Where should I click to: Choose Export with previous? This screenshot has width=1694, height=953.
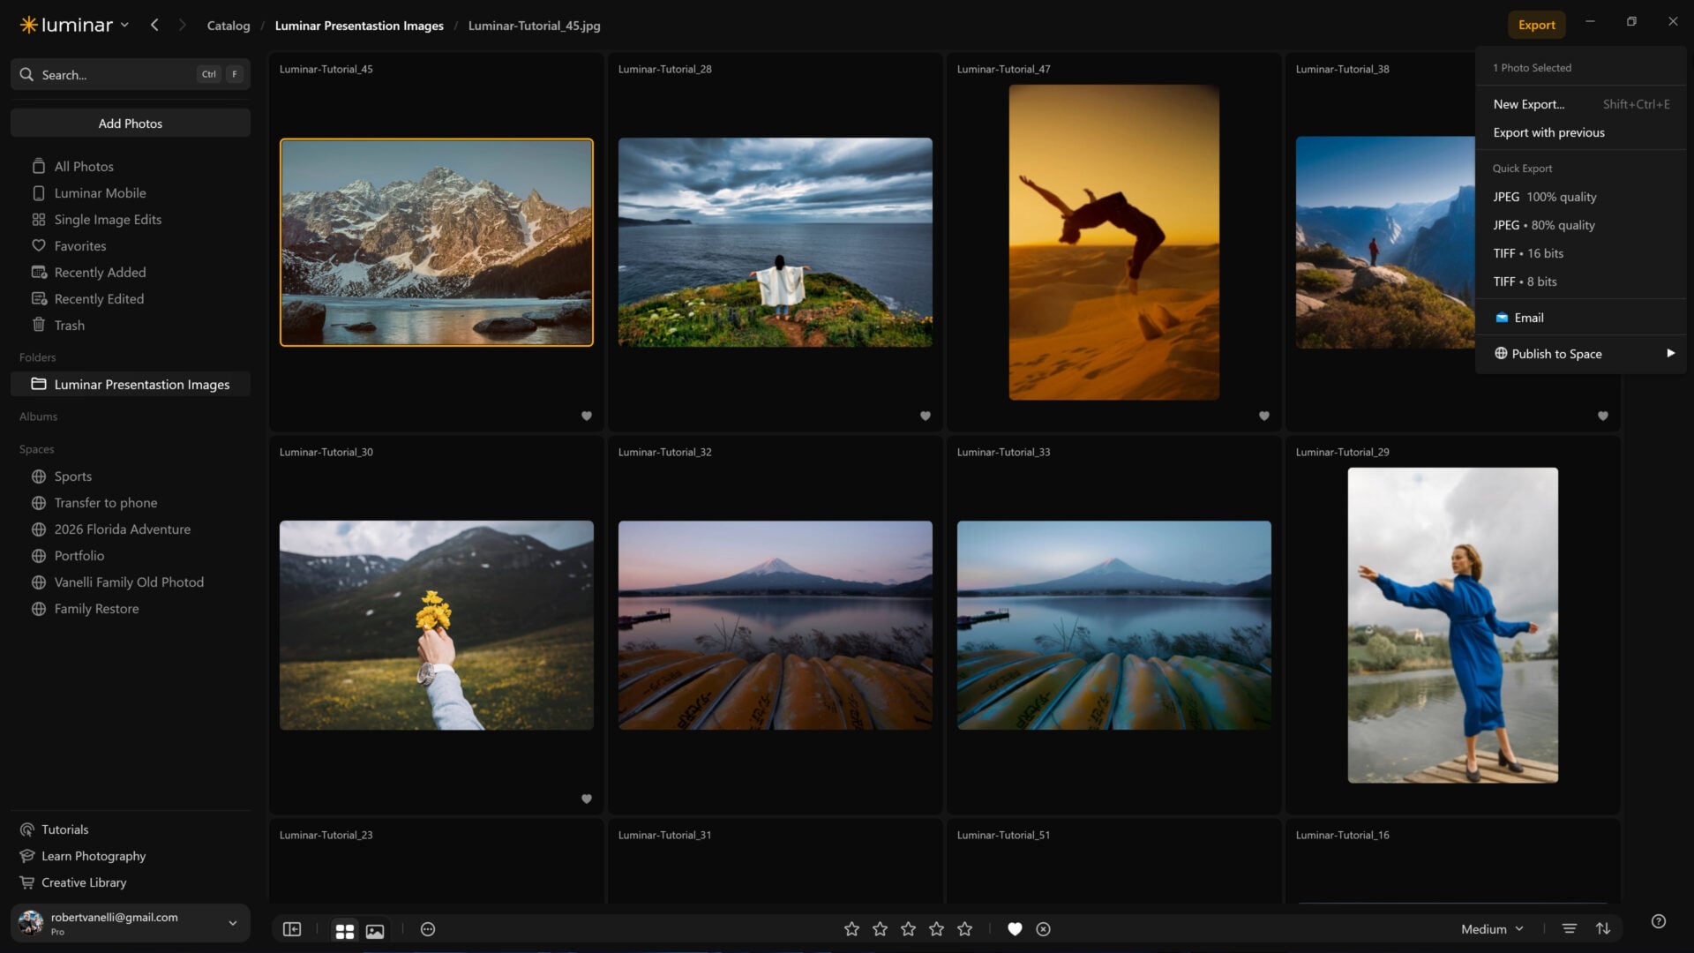pyautogui.click(x=1580, y=132)
